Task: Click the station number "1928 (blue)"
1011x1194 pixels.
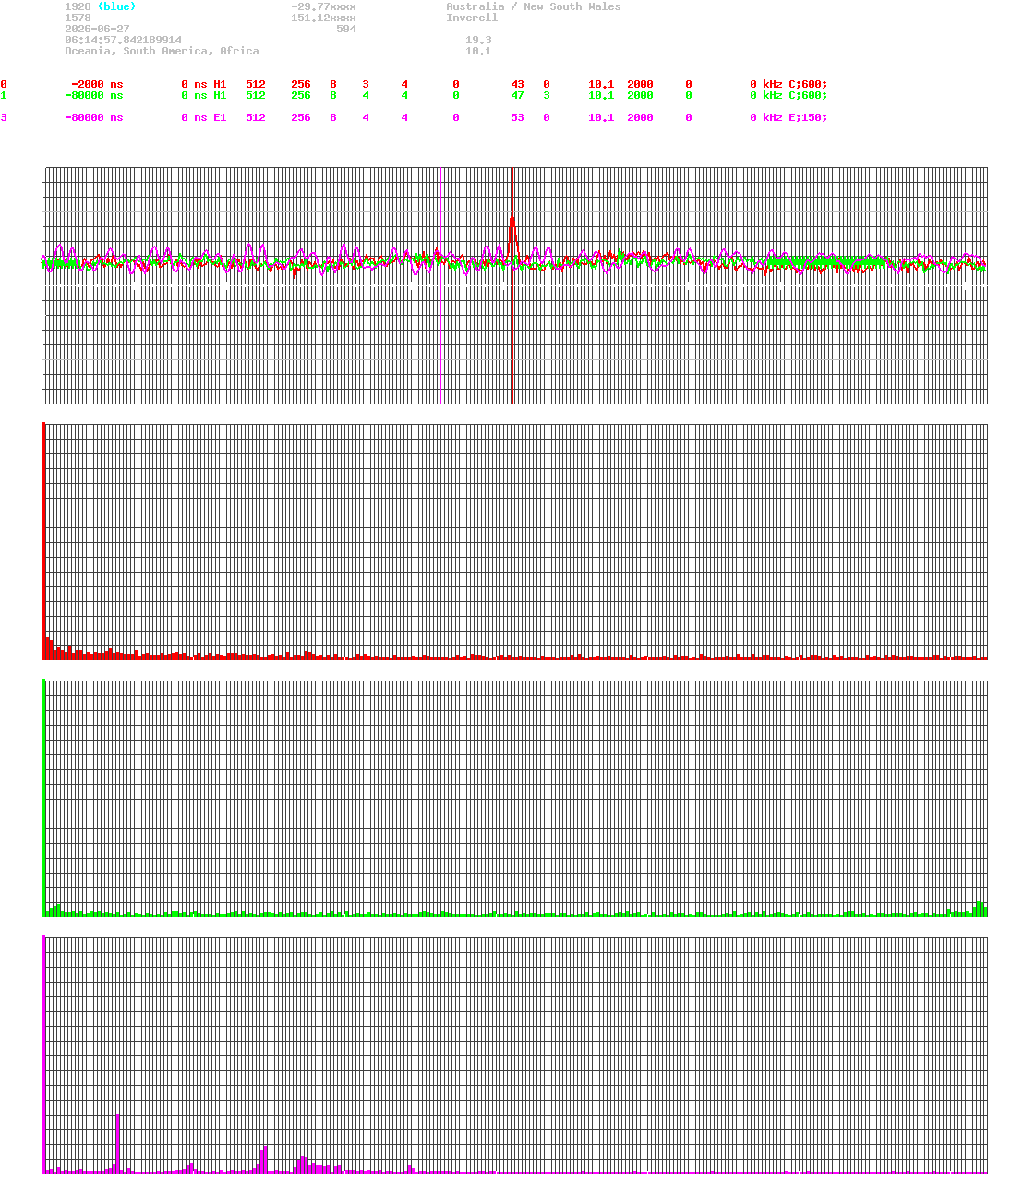Action: coord(100,6)
